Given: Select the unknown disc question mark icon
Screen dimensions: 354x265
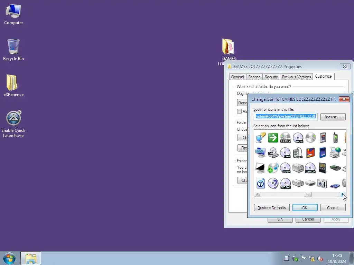Looking at the screenshot, I should tap(273, 184).
